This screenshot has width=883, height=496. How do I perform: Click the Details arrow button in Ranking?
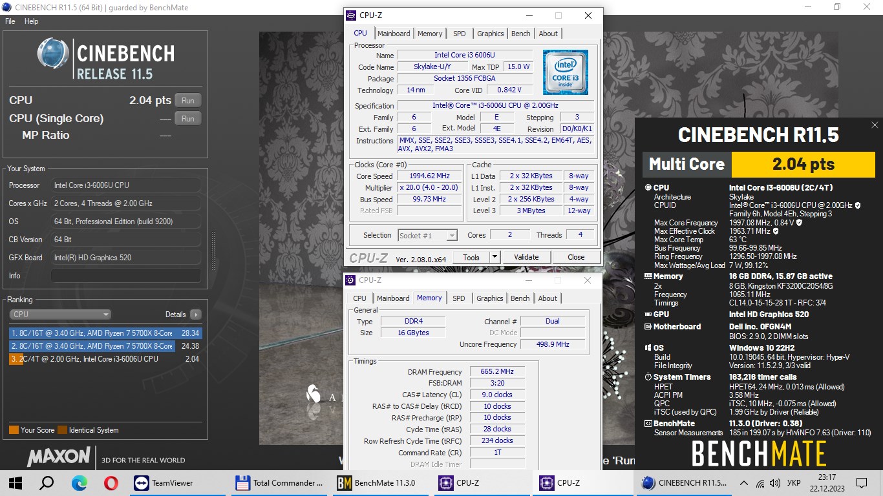195,315
